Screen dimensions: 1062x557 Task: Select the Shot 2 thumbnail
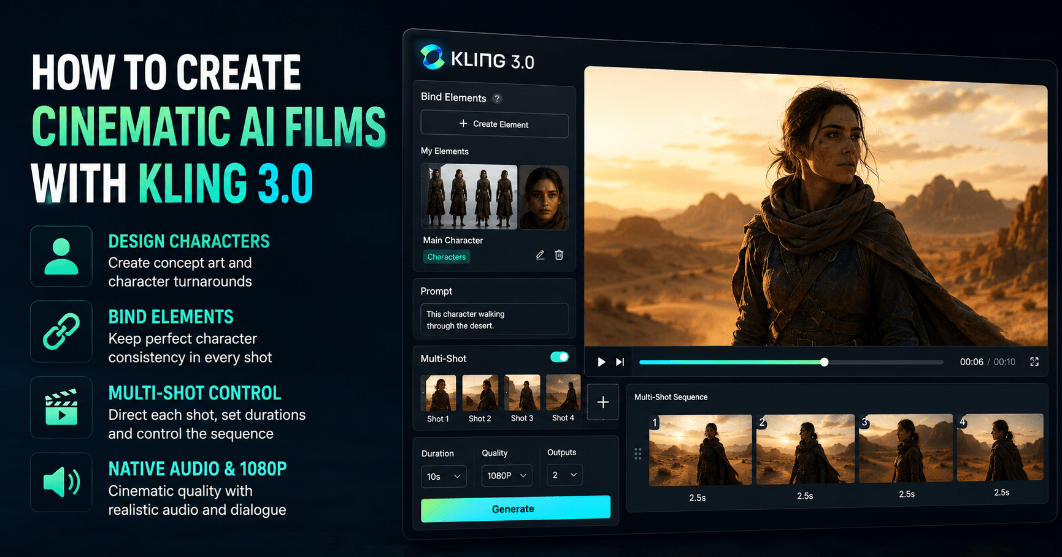(480, 393)
